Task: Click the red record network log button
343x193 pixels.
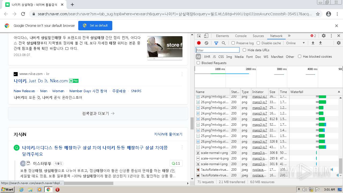Action: point(199,43)
